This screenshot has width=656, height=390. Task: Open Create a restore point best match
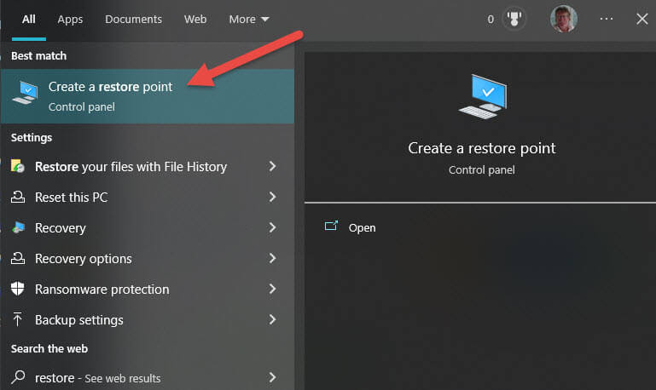point(148,96)
